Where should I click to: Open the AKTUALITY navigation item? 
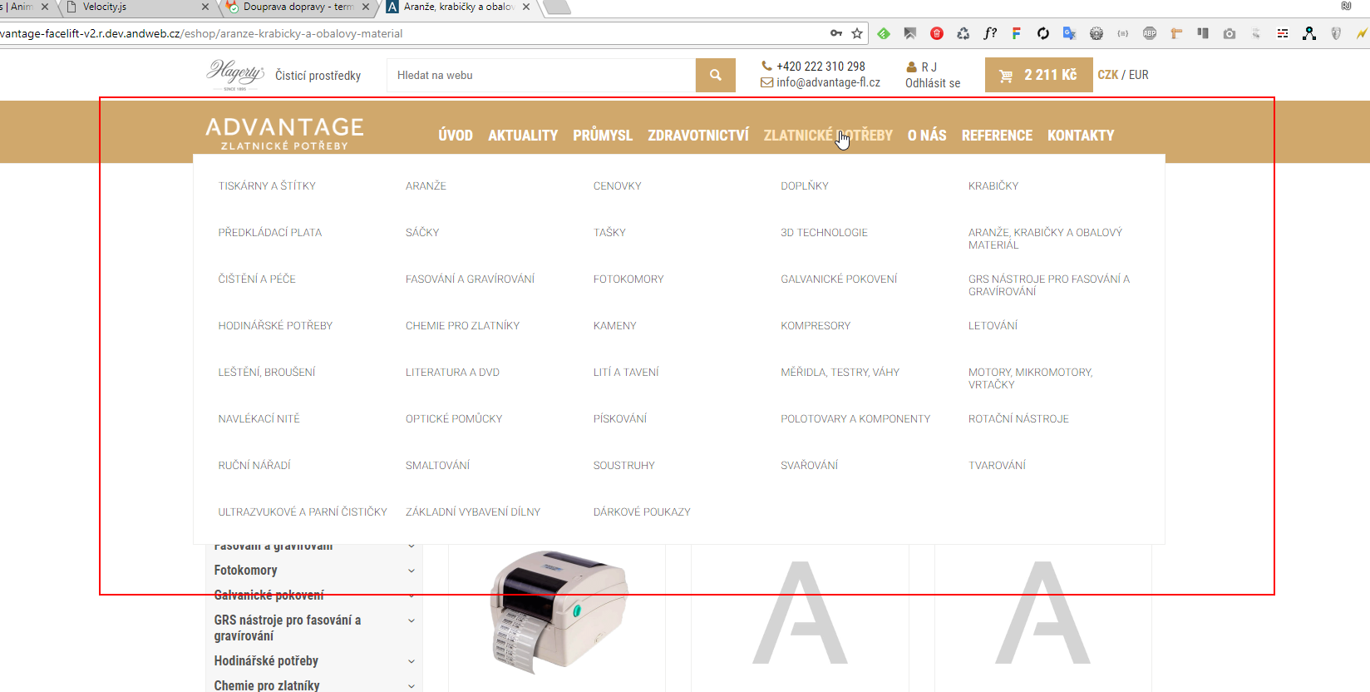(523, 135)
